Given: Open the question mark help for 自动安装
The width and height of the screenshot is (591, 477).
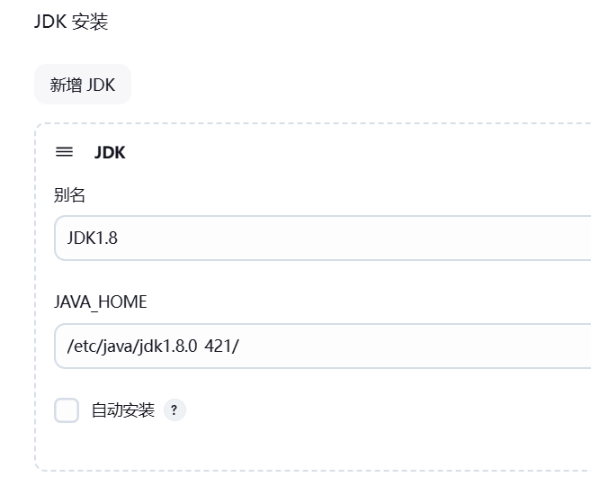Looking at the screenshot, I should pyautogui.click(x=175, y=409).
